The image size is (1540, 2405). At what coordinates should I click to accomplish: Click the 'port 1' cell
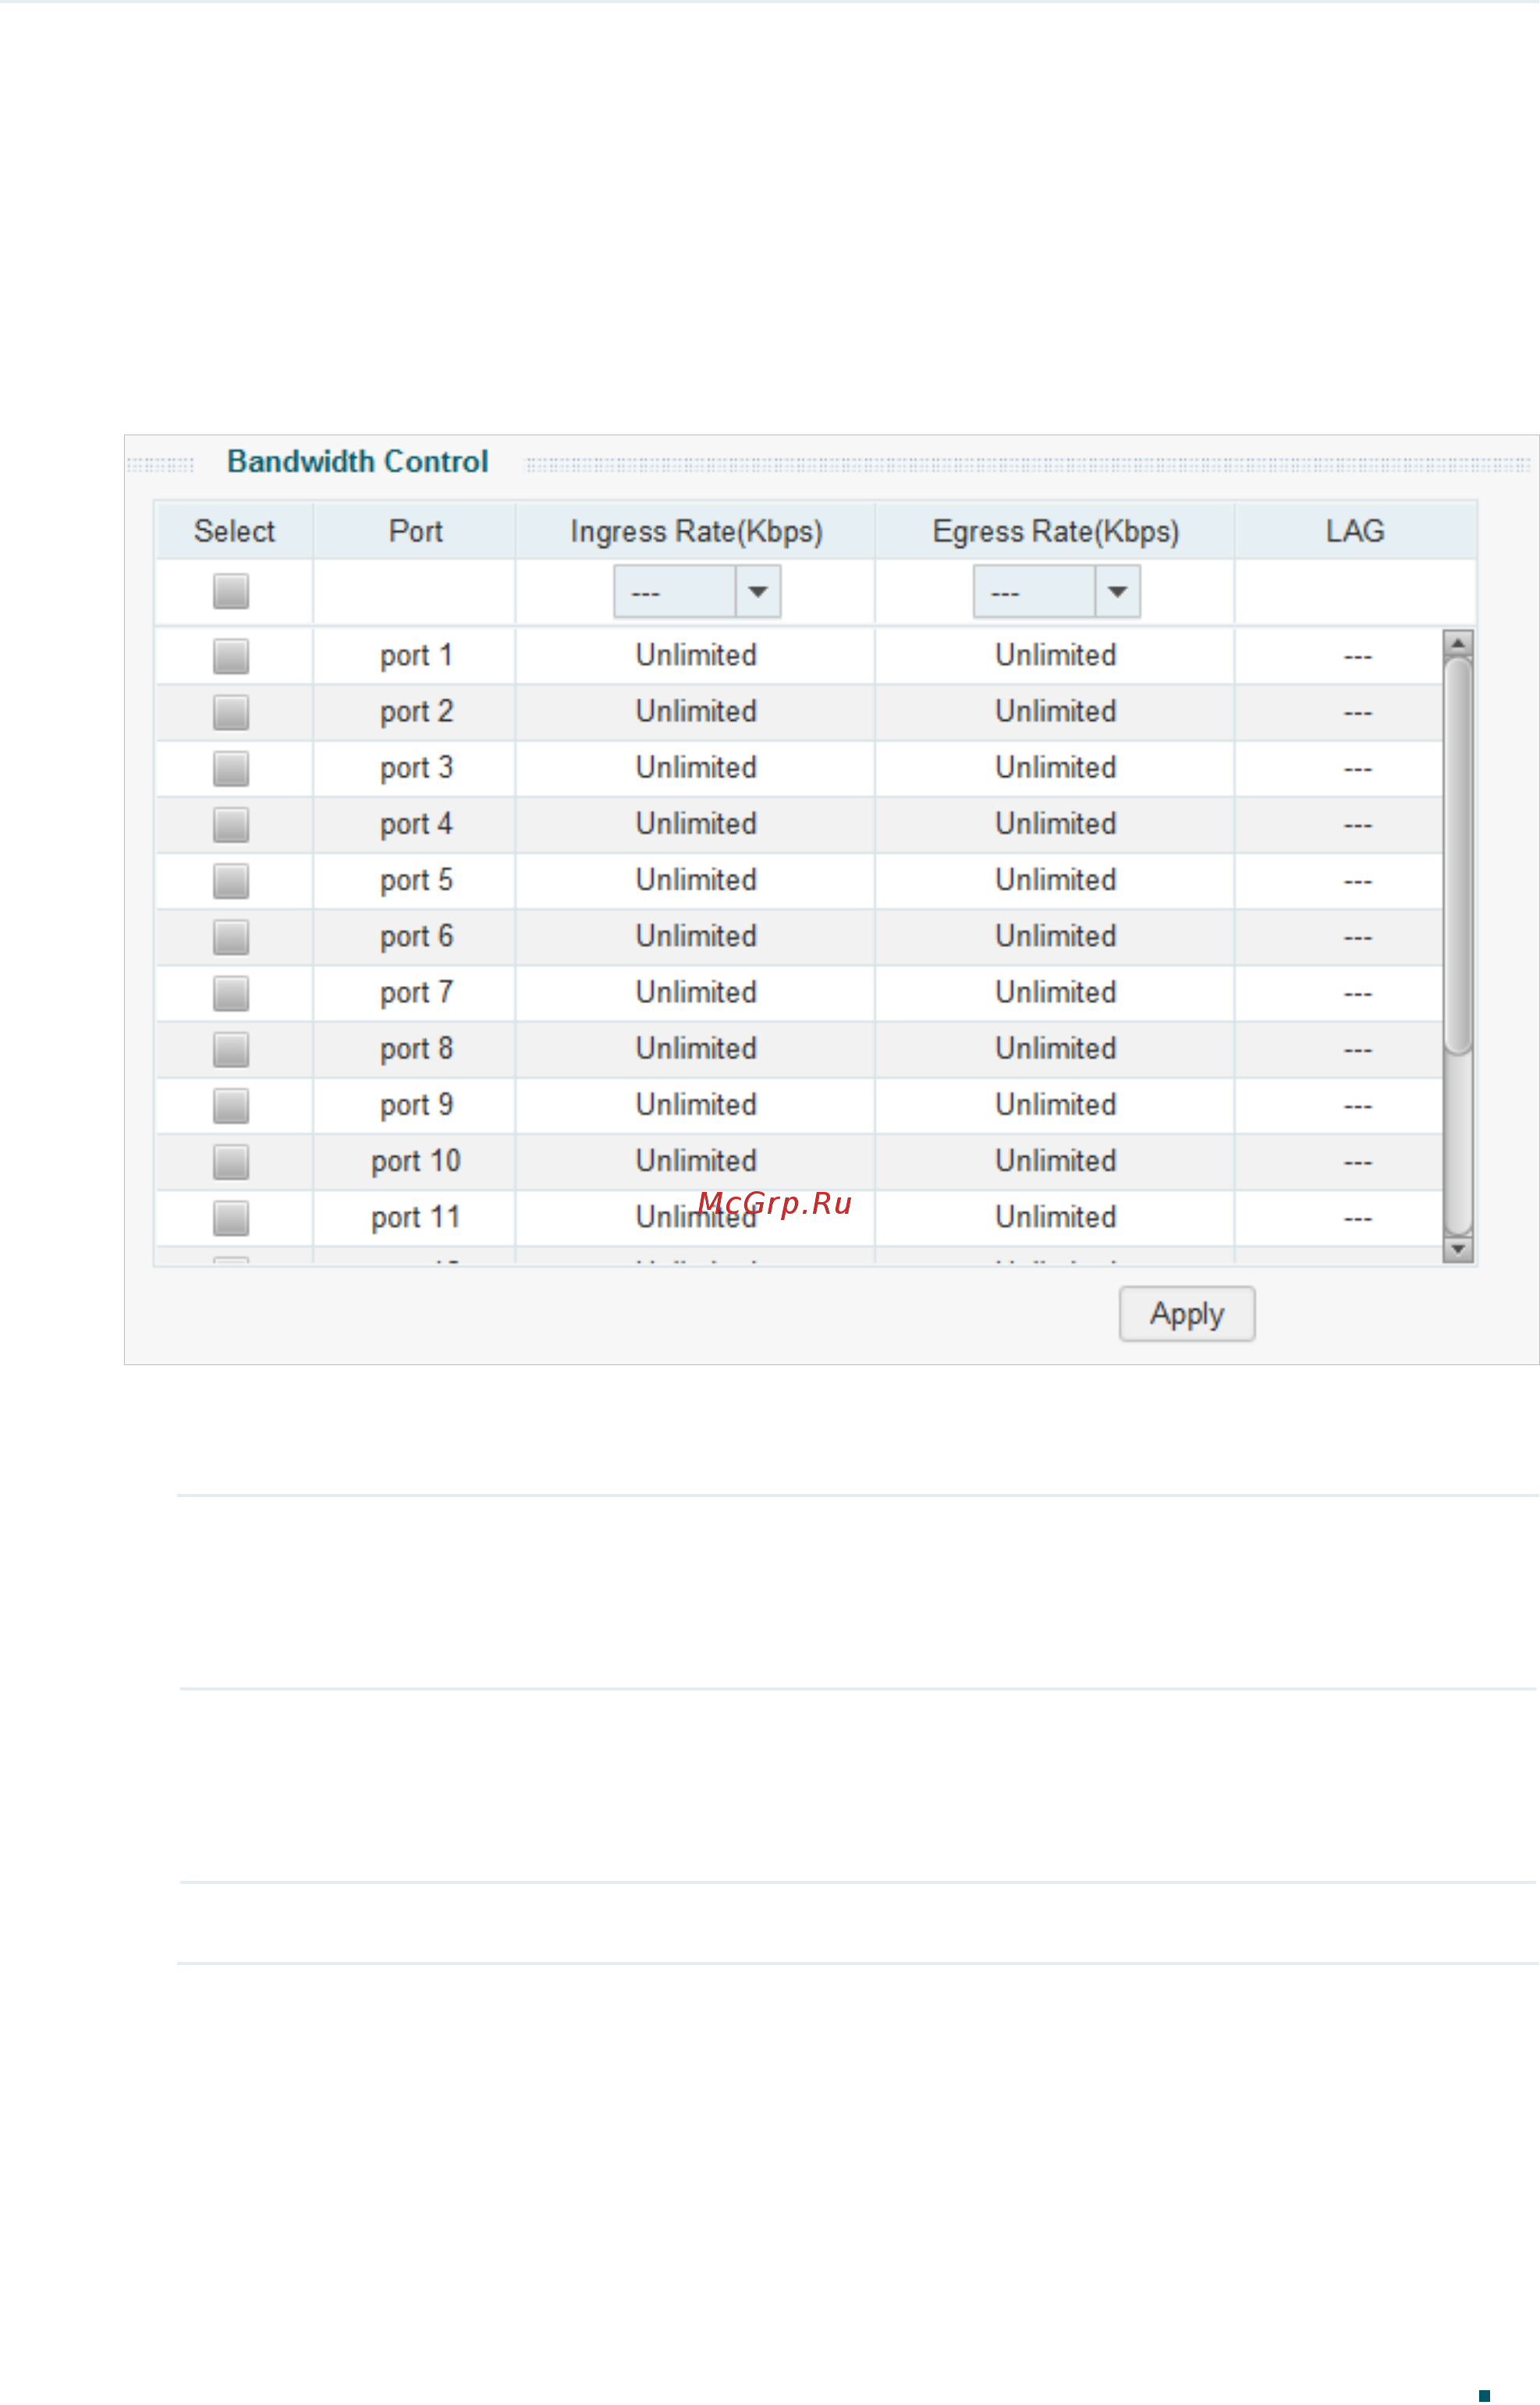pos(415,656)
